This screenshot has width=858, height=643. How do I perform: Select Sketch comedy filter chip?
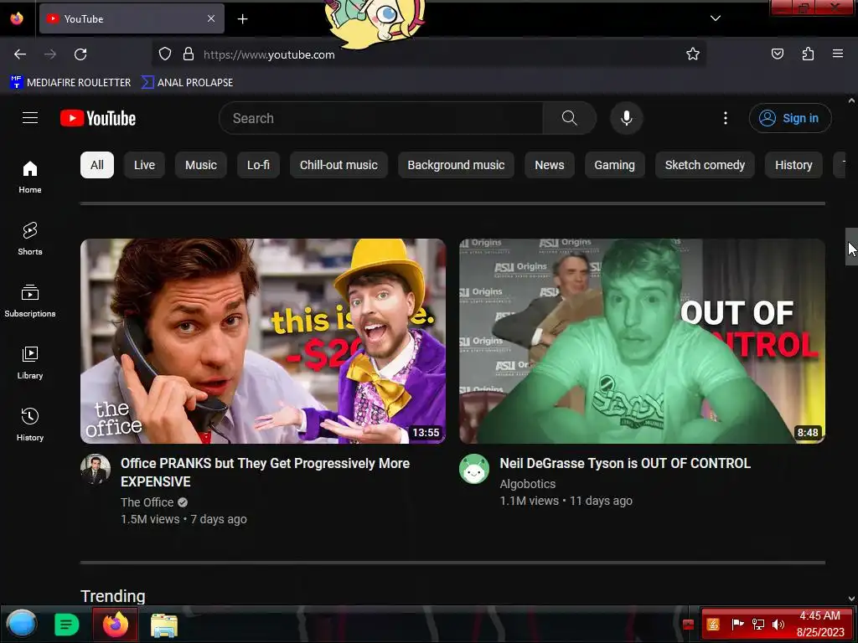click(x=705, y=165)
